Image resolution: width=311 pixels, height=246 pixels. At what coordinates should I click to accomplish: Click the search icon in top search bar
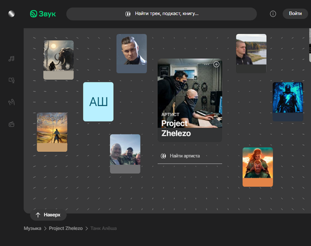pyautogui.click(x=128, y=14)
